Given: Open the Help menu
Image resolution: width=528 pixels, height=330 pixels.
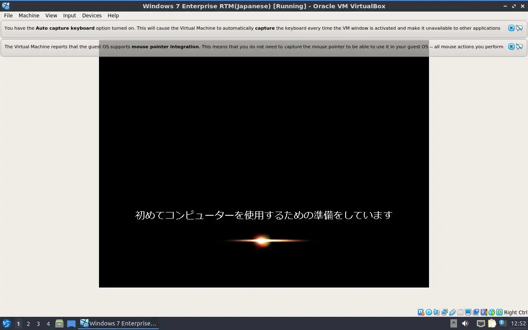Looking at the screenshot, I should tap(113, 15).
